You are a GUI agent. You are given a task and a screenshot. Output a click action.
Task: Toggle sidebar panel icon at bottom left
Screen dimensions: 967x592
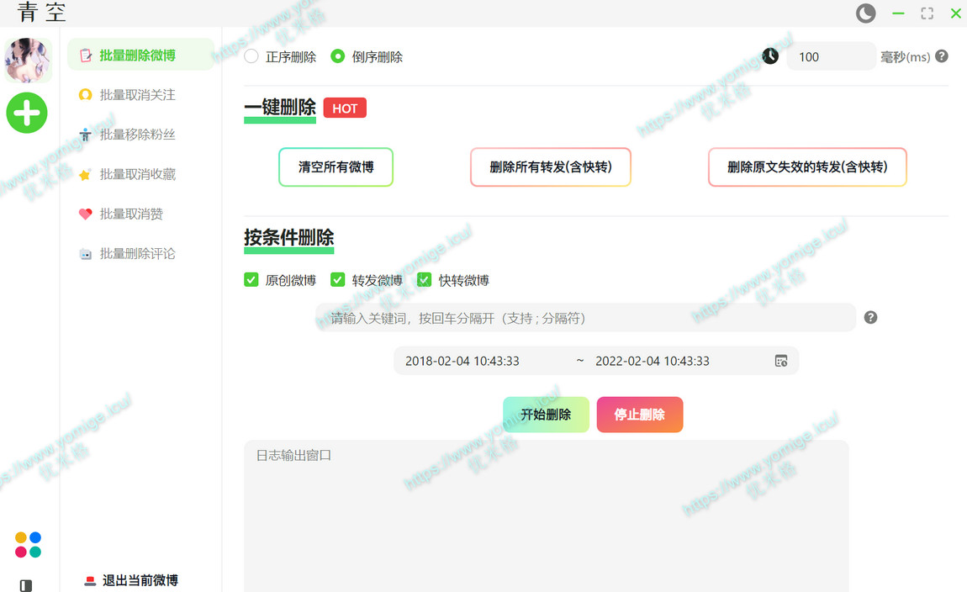26,585
